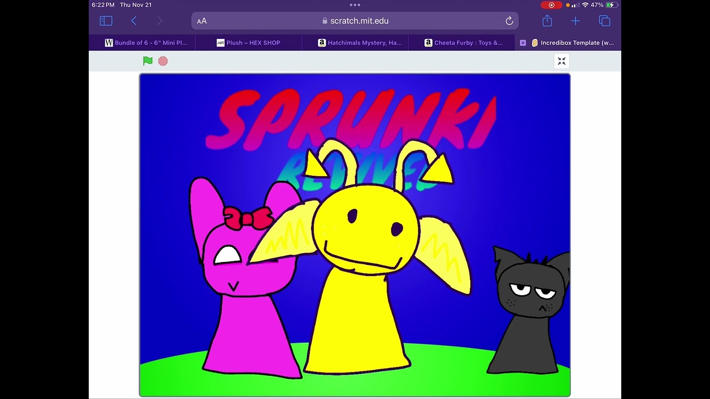Close the Incredibox Template tab
This screenshot has width=710, height=399.
coord(523,43)
